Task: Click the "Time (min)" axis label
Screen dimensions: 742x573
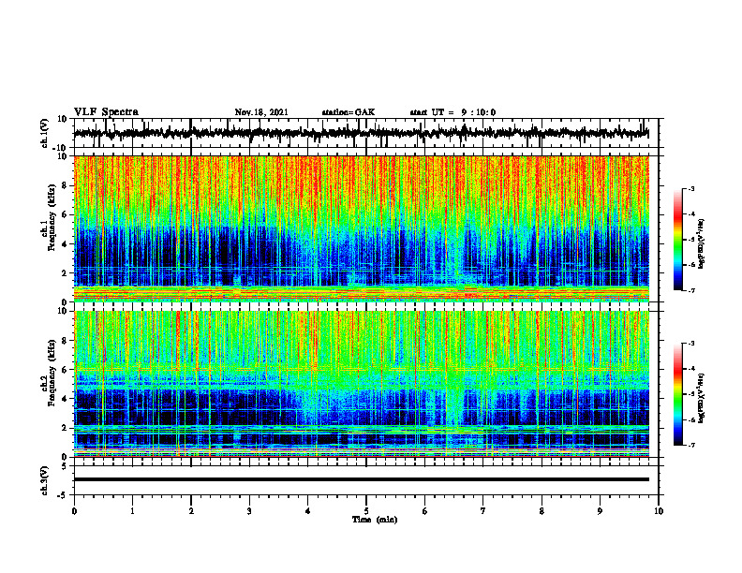Action: click(x=375, y=520)
